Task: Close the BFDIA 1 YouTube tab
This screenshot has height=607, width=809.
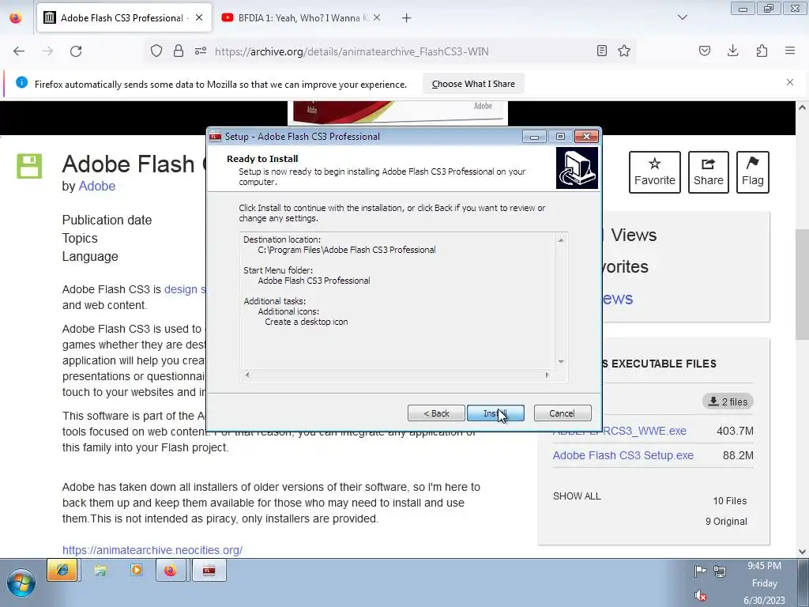Action: (377, 17)
